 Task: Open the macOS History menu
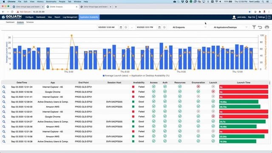click(x=40, y=2)
